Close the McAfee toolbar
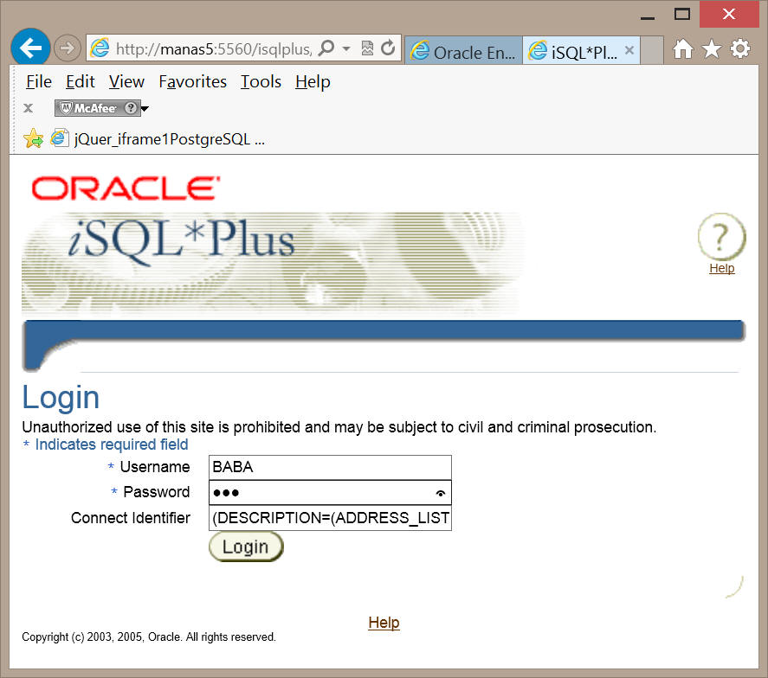 point(29,108)
